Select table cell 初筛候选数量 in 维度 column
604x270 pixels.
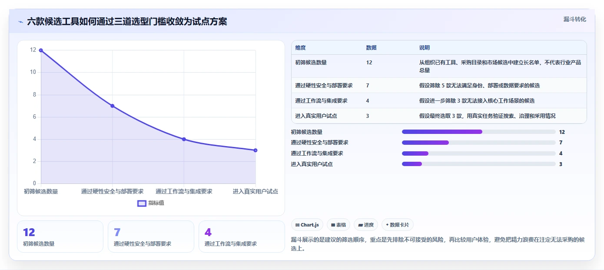pos(311,63)
